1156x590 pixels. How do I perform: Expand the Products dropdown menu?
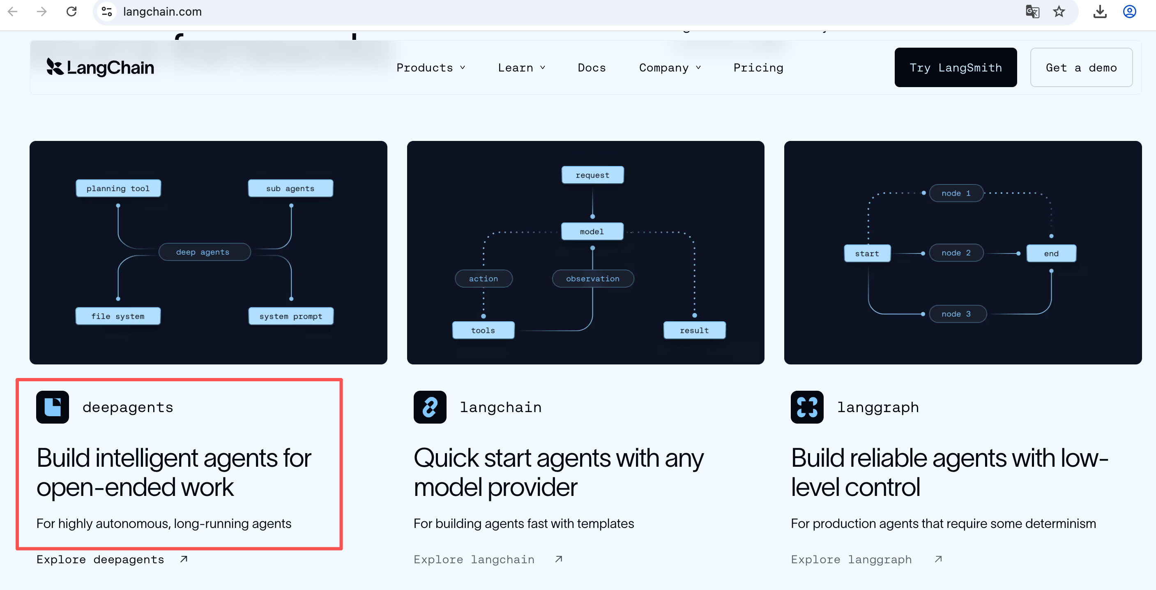[430, 68]
